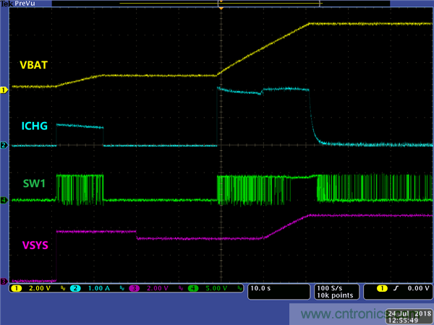
Task: Click the channel 2 ground marker
Action: pyautogui.click(x=4, y=146)
